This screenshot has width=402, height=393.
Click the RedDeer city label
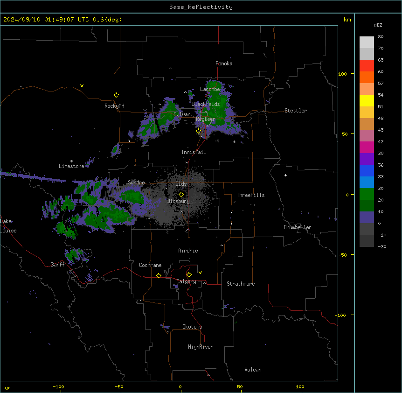pyautogui.click(x=206, y=119)
